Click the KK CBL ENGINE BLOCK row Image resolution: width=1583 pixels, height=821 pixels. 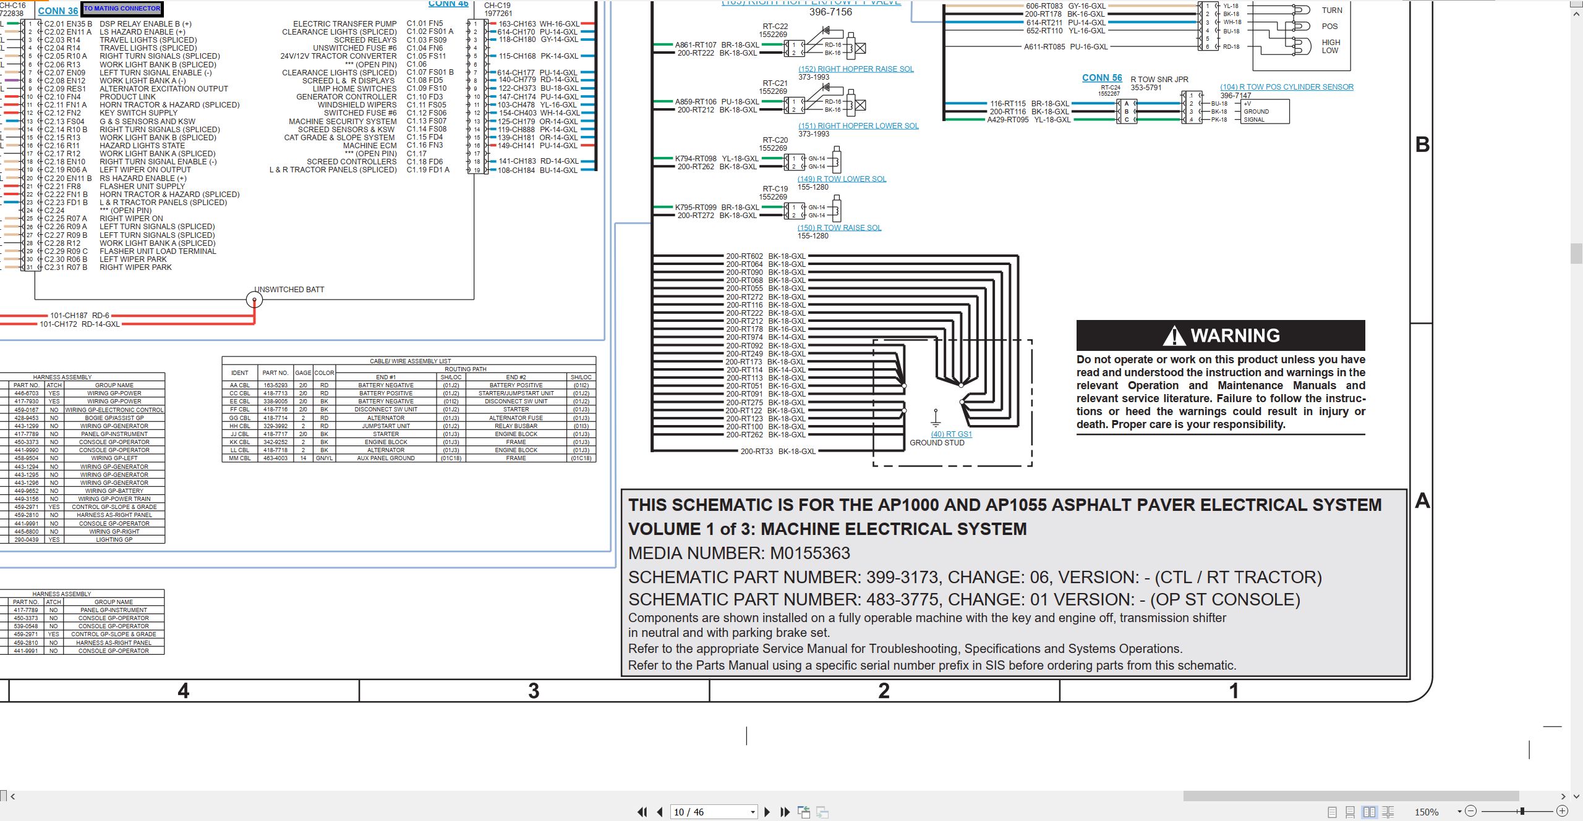pyautogui.click(x=409, y=442)
